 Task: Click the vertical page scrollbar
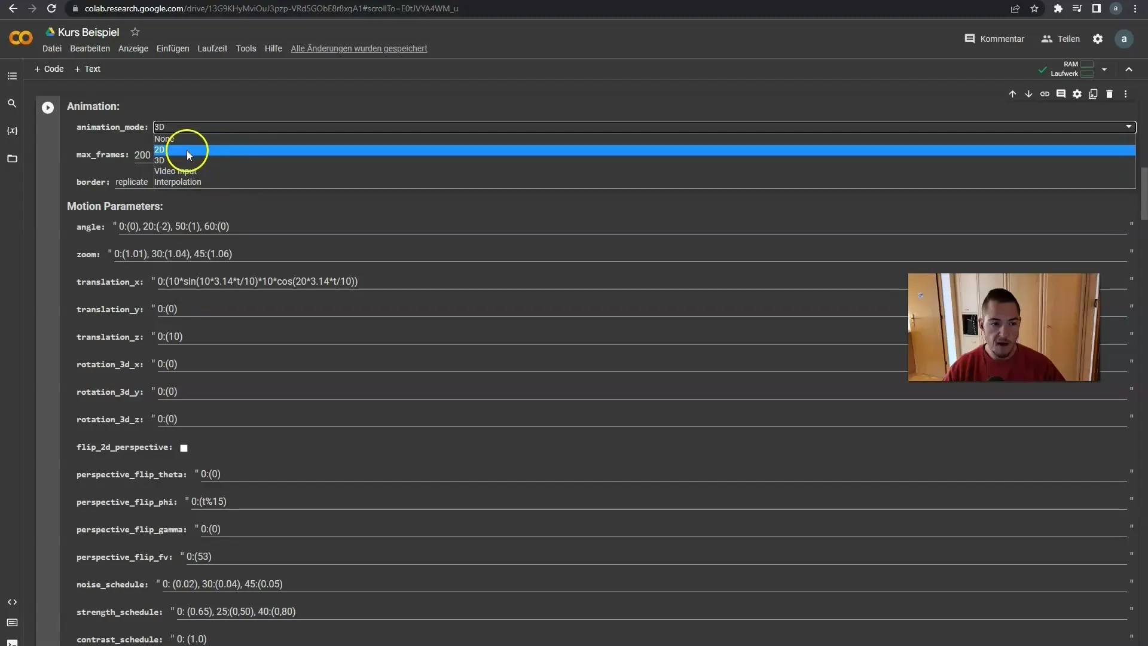[1144, 194]
